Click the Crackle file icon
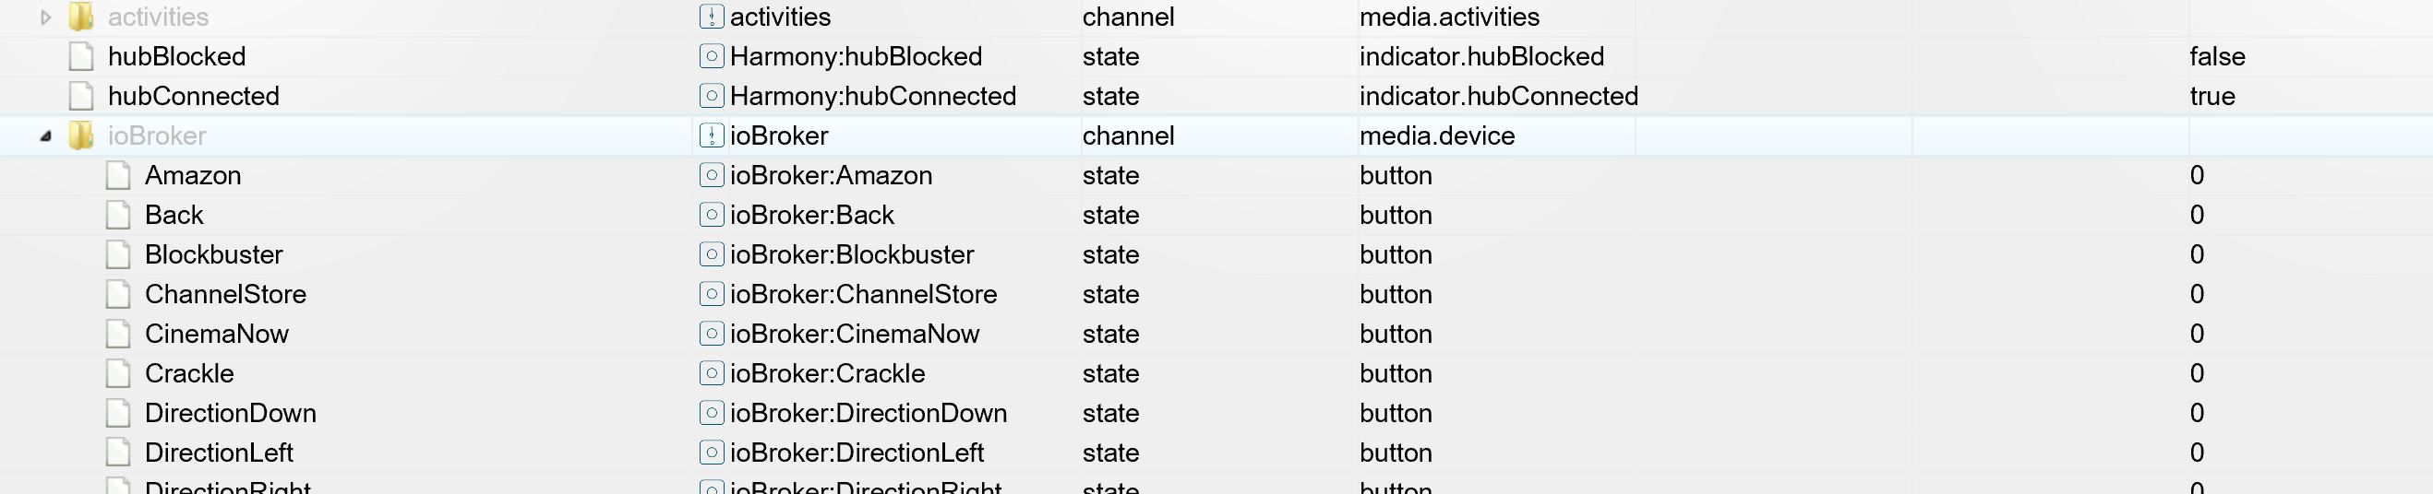 point(118,373)
